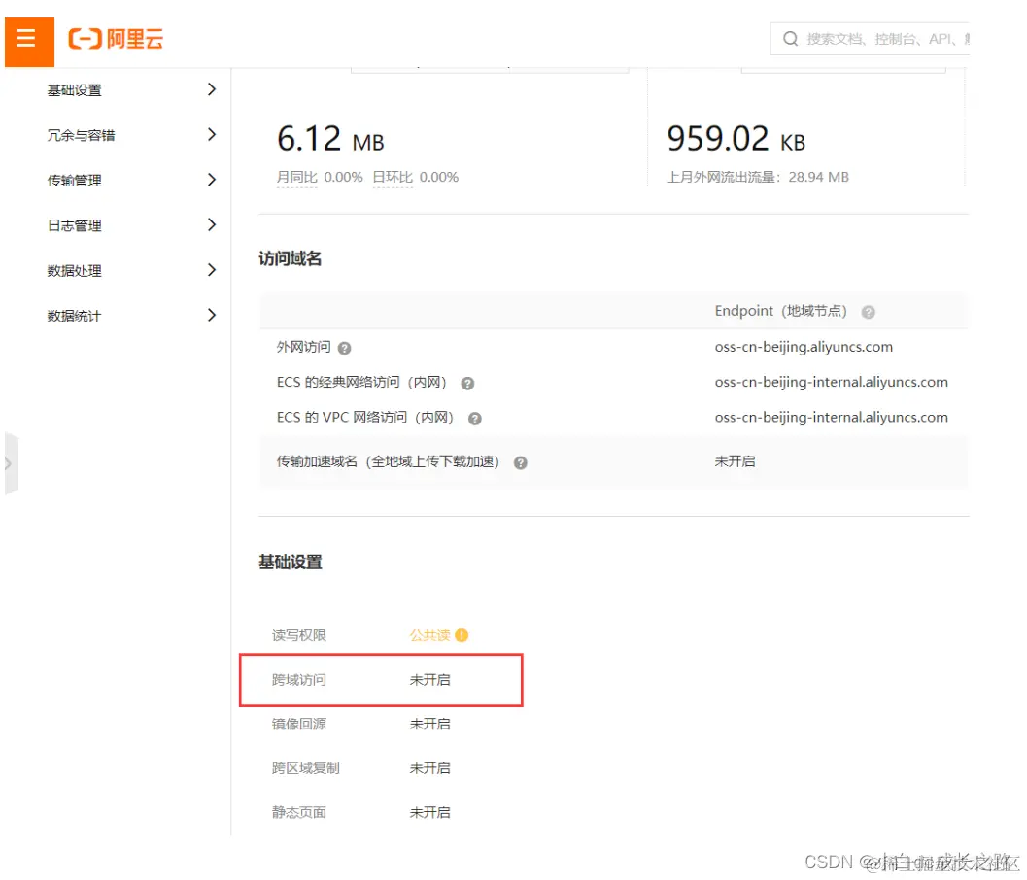The height and width of the screenshot is (880, 1027).
Task: Open 数据处理 sidebar menu item
Action: click(74, 271)
